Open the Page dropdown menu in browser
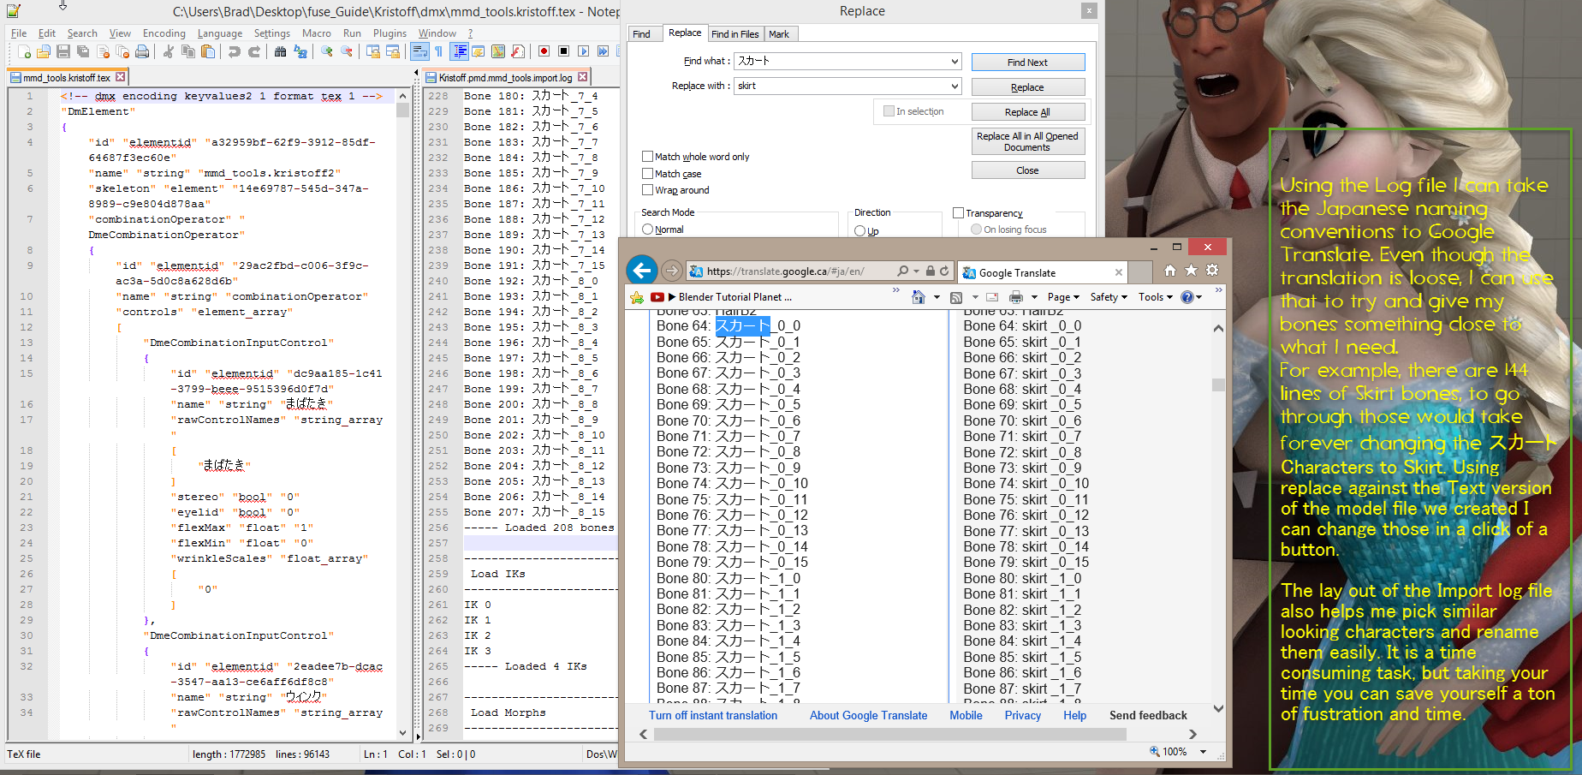 coord(1063,297)
